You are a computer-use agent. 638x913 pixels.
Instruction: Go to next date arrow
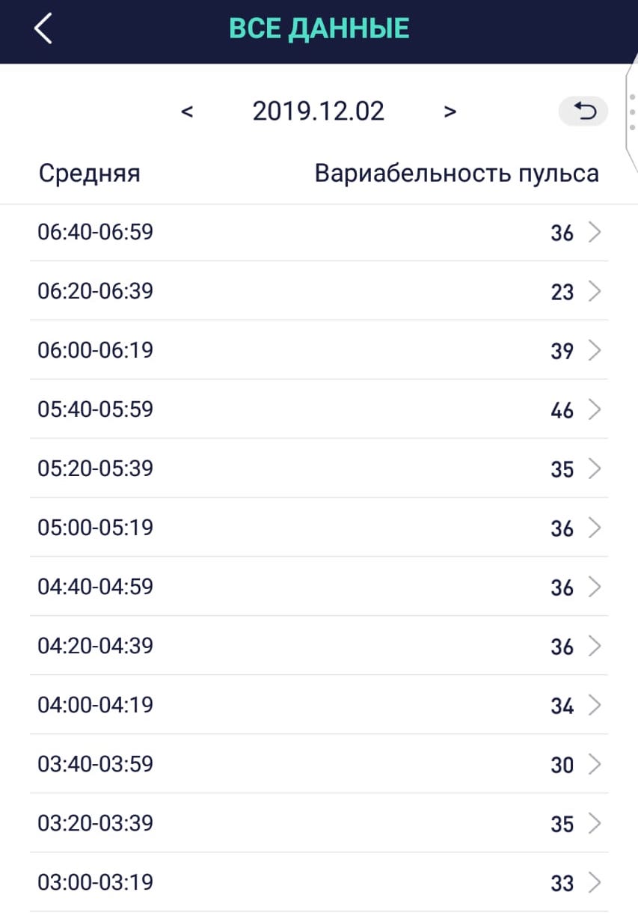pos(450,112)
